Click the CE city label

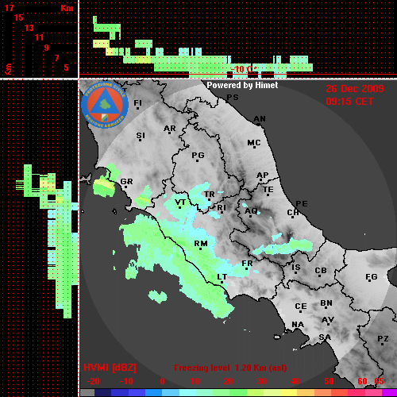301,306
